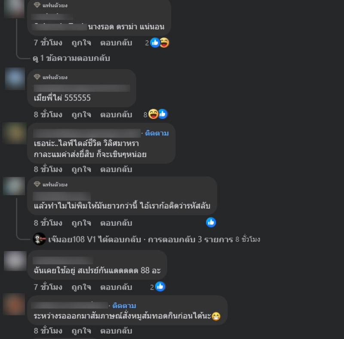
Task: Open profile picture of 'เมียพี่ไผ่' commenter
Action: [15, 79]
